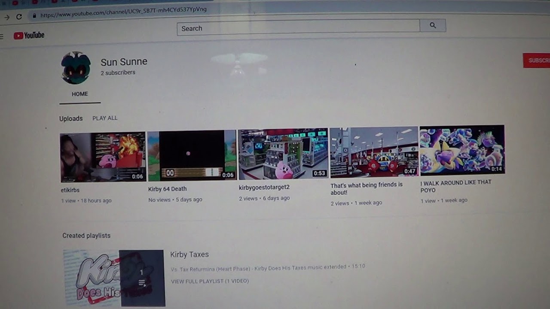Open the Vs. Tax Returnina video link

tap(258, 268)
